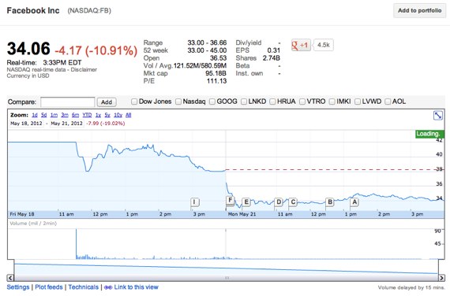This screenshot has height=296, width=450.
Task: Click the Add to portfolio button
Action: coord(419,10)
